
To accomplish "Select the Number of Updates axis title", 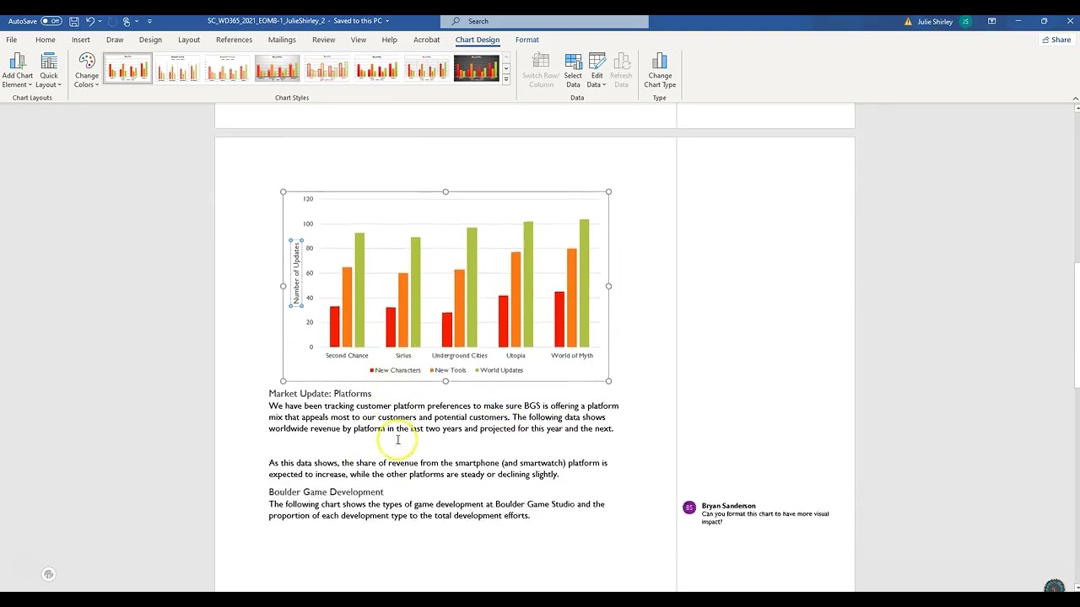I will (296, 273).
